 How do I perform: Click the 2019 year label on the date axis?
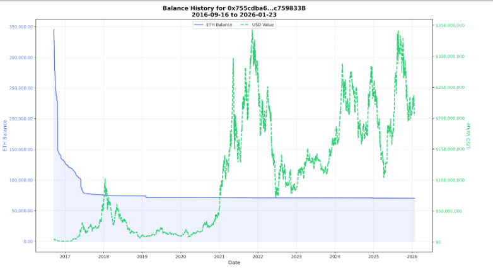(x=142, y=257)
